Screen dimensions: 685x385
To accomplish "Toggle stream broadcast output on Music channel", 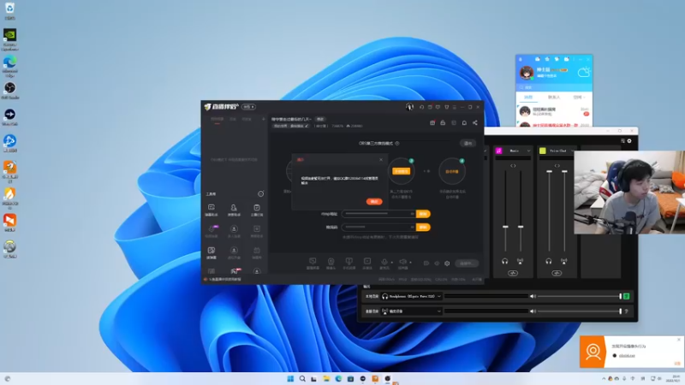I will [x=520, y=261].
